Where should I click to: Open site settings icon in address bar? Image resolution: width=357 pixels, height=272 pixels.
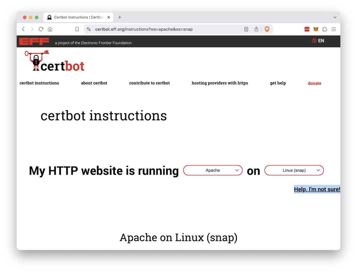click(x=89, y=29)
